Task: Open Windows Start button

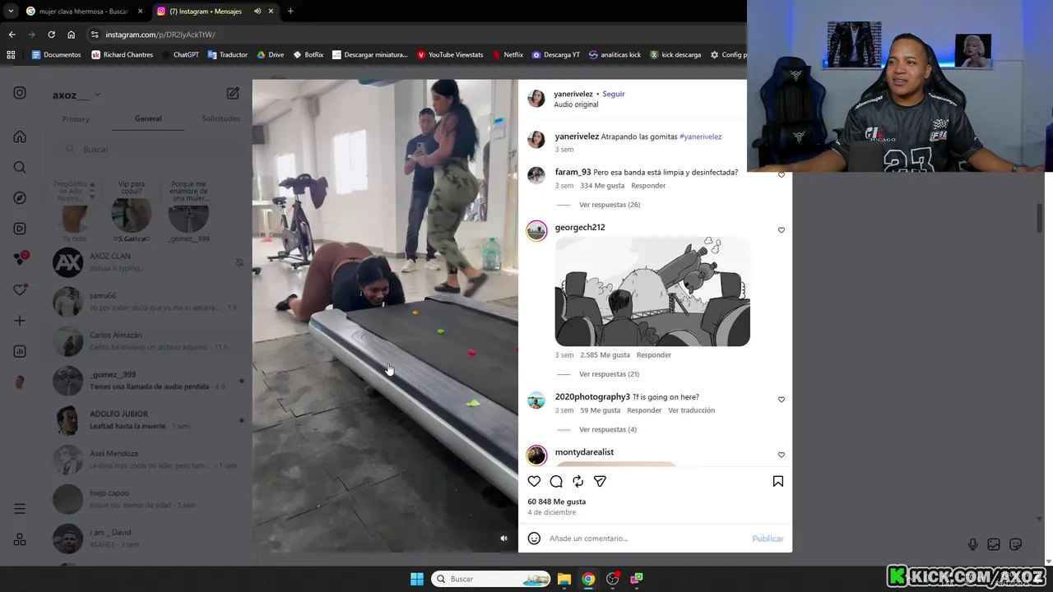Action: click(x=417, y=579)
